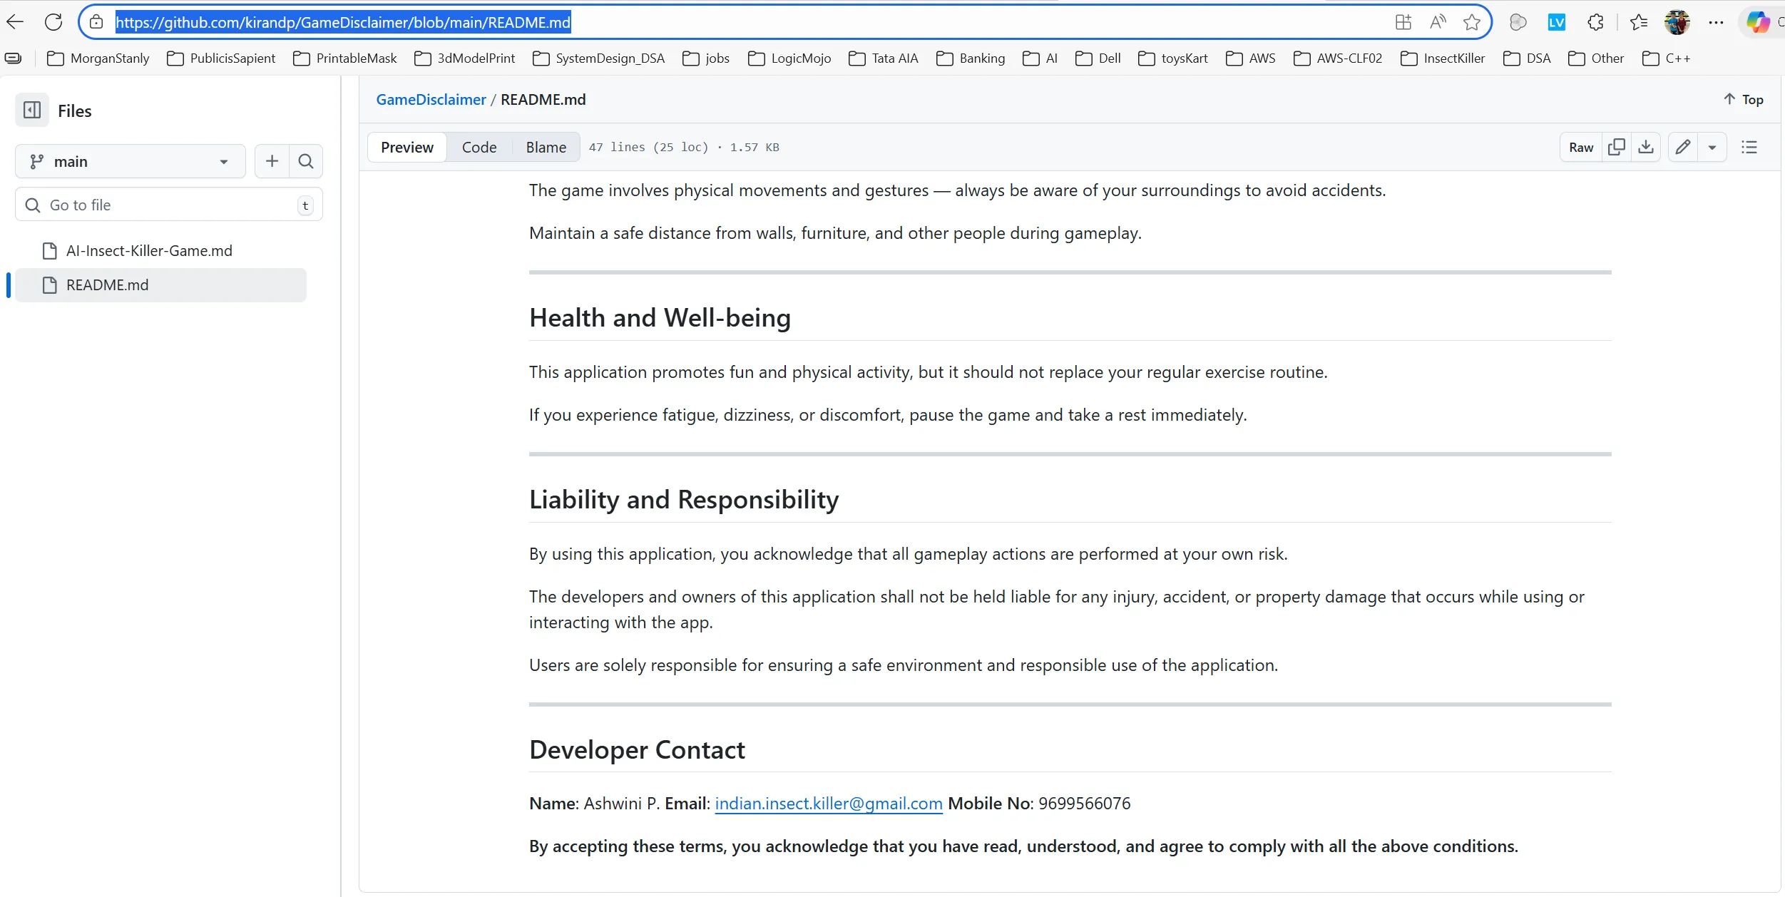Expand more edit options dropdown arrow
Viewport: 1785px width, 897px height.
coord(1712,148)
